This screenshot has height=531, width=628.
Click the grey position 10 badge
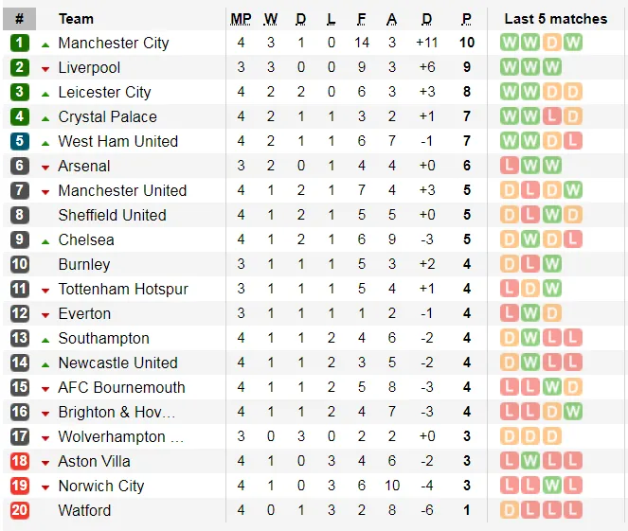pyautogui.click(x=20, y=264)
